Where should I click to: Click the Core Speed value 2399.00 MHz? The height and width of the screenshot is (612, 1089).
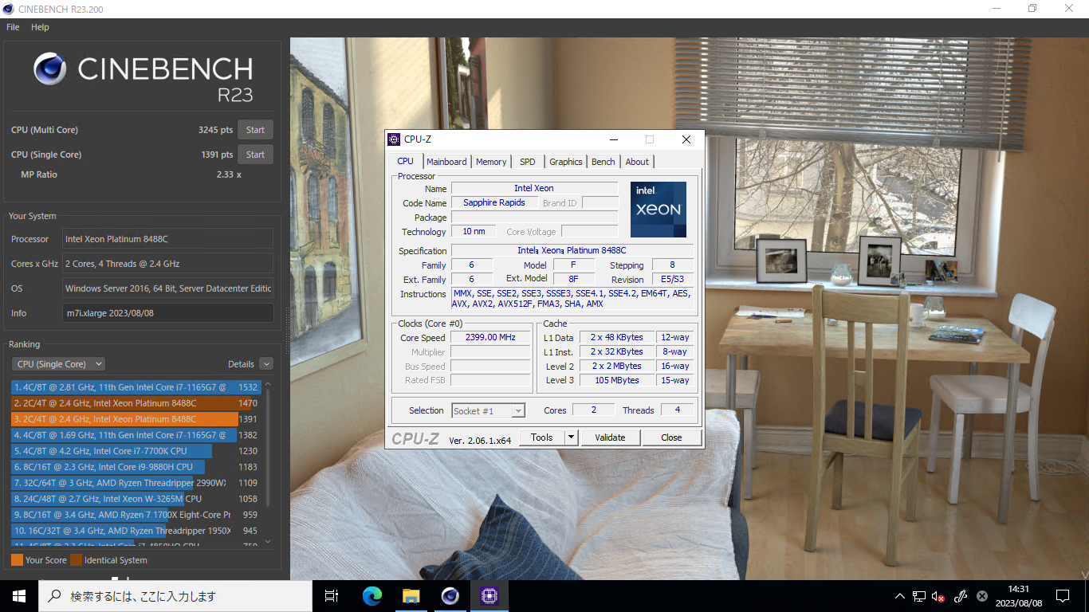coord(490,338)
